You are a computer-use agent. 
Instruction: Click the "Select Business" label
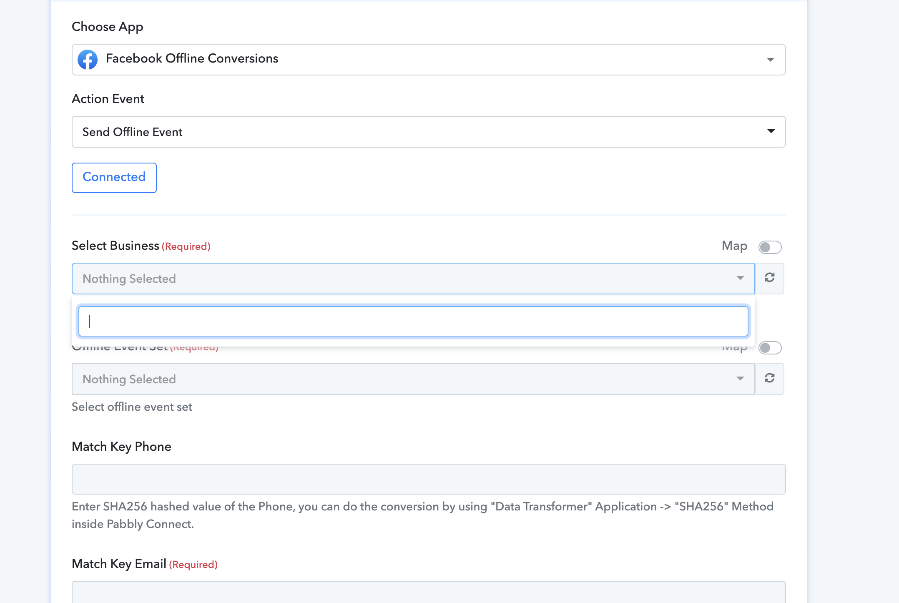click(116, 246)
